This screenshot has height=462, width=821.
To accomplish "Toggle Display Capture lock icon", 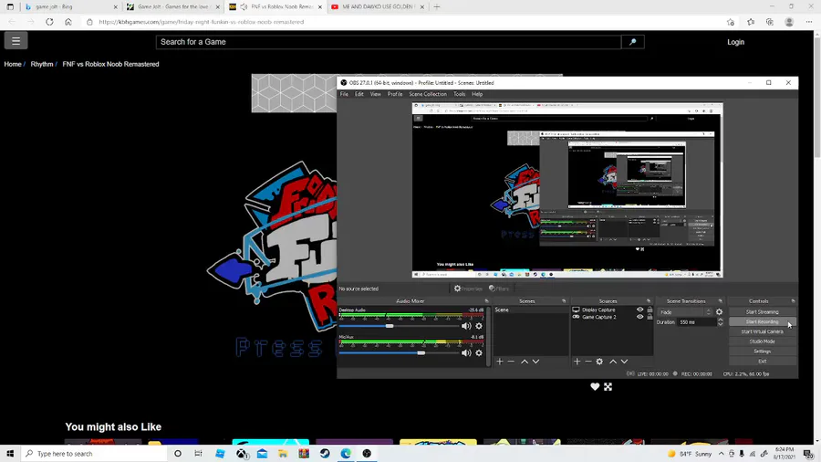I will click(650, 310).
